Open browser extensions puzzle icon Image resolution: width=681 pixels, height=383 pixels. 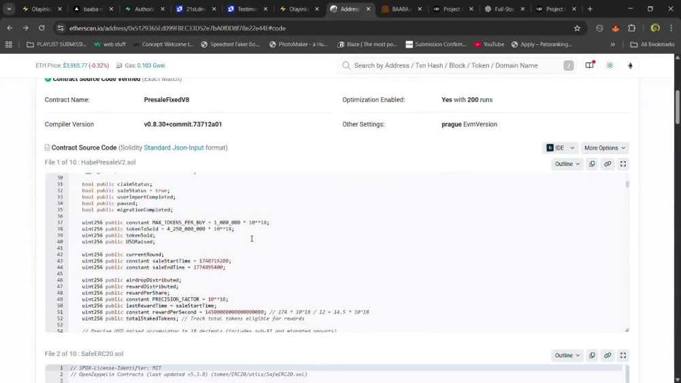(x=631, y=28)
